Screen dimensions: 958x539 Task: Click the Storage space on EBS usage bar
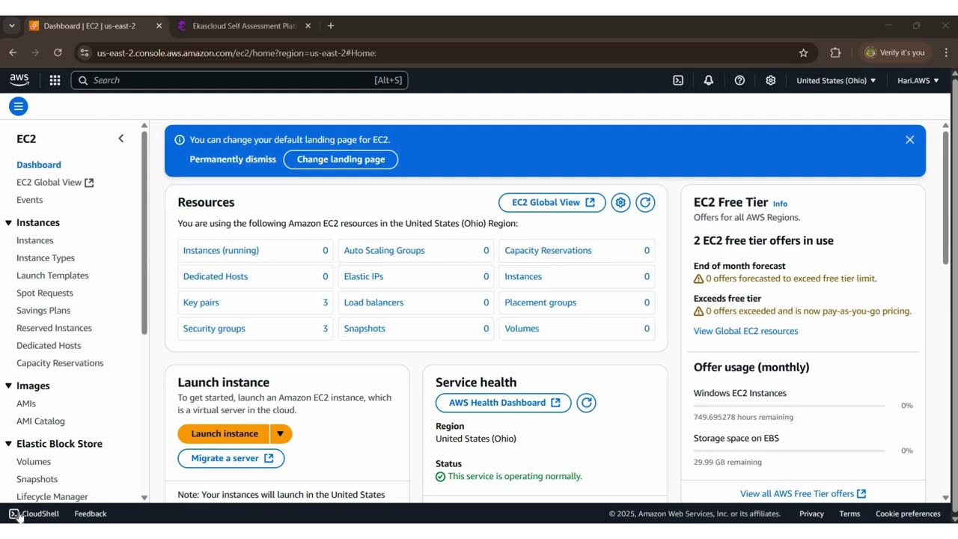(x=789, y=451)
